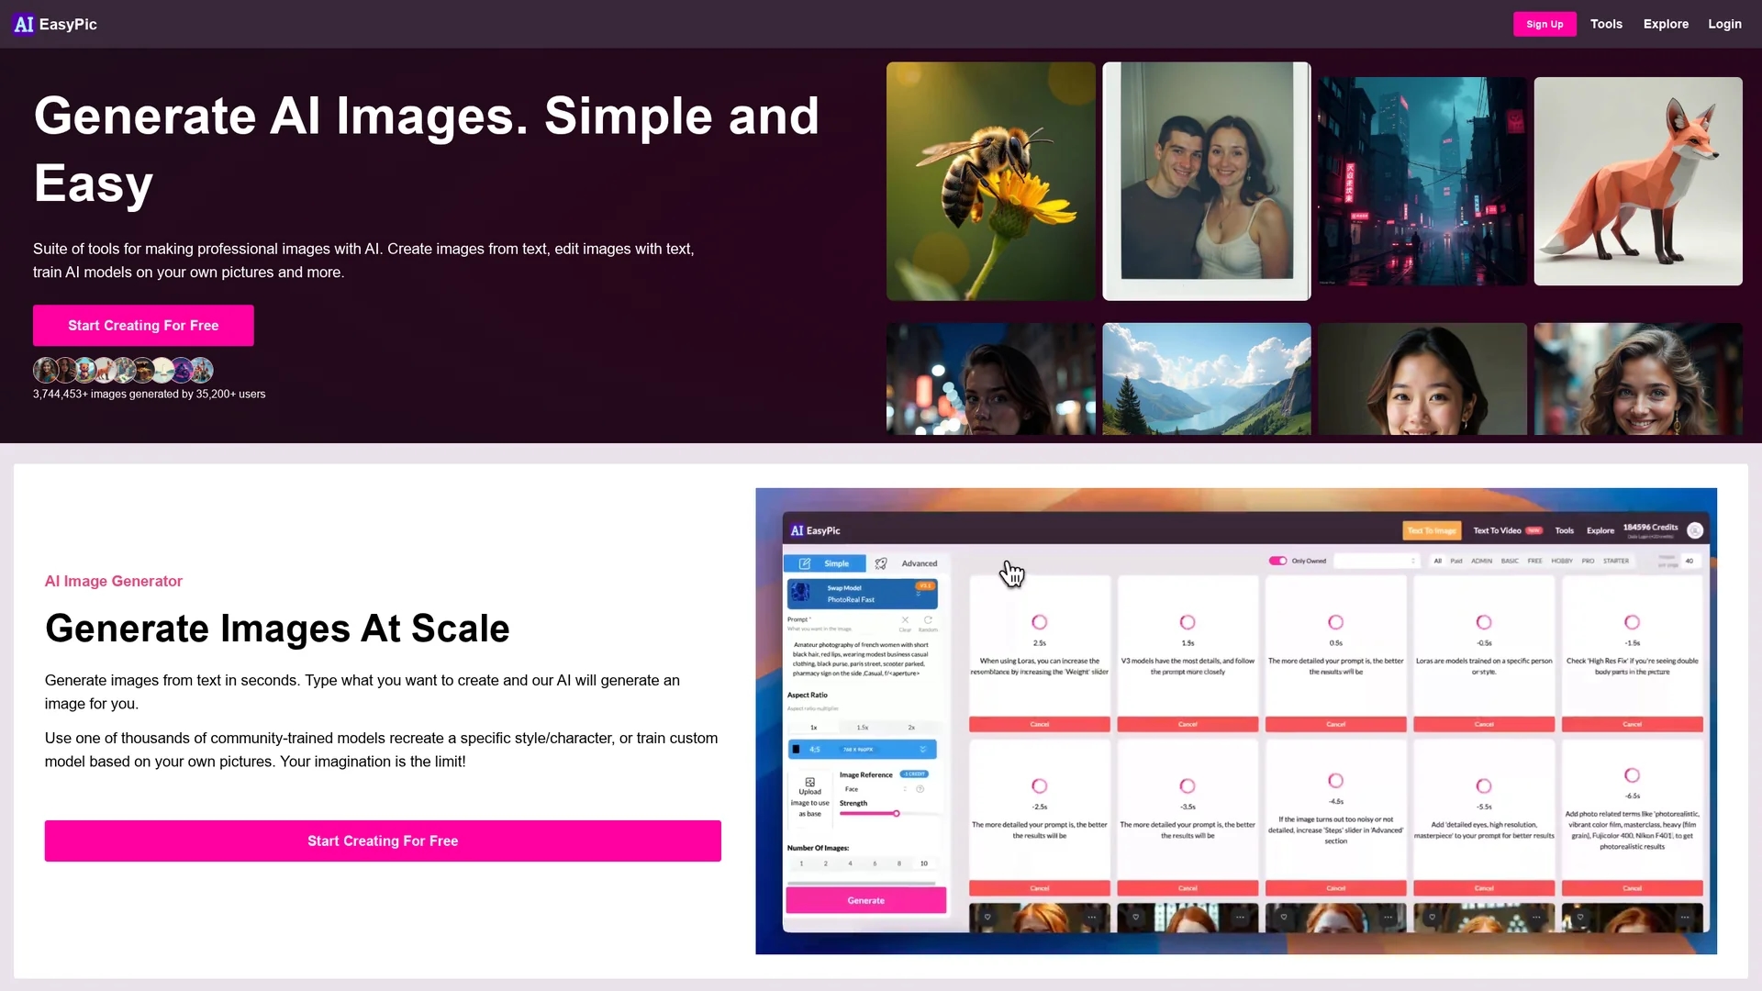Open the smiling dark-haired woman portrait thumbnail

tap(1422, 379)
